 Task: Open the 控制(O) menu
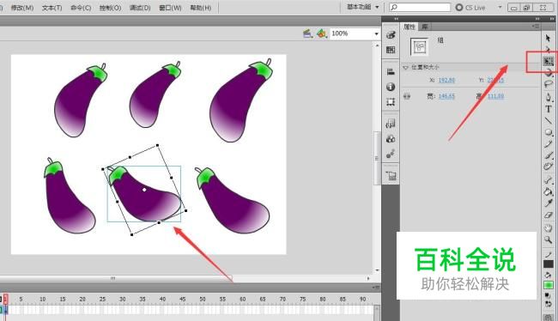pos(110,8)
